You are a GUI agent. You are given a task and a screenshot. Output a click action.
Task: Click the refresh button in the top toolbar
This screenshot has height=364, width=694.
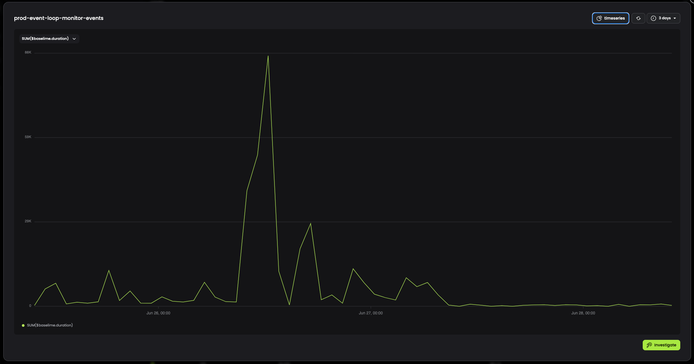pos(638,18)
